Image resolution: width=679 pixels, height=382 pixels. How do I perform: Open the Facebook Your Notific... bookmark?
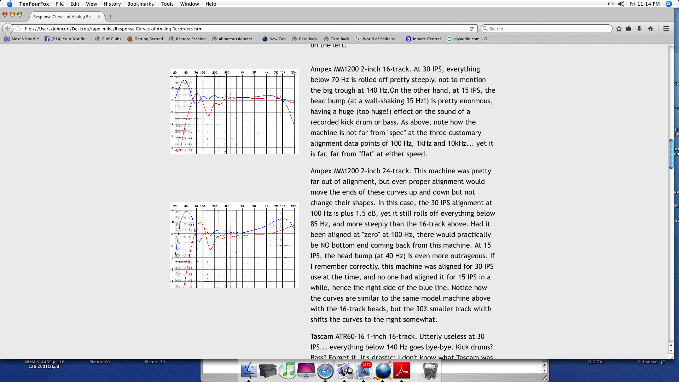pos(66,39)
